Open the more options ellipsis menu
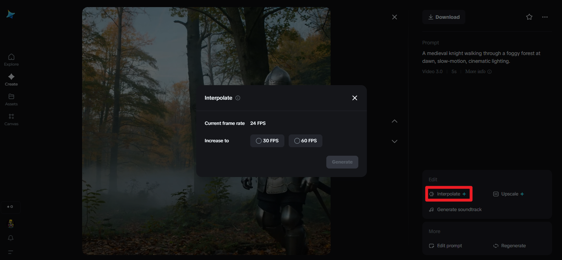 [x=545, y=17]
